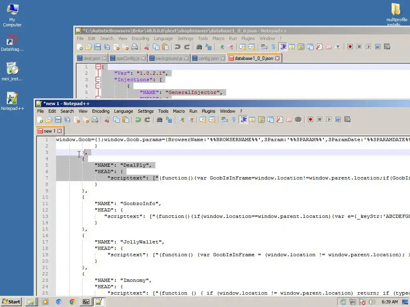Open Run menu in background Notepad++ window
The image size is (410, 307).
point(233,38)
